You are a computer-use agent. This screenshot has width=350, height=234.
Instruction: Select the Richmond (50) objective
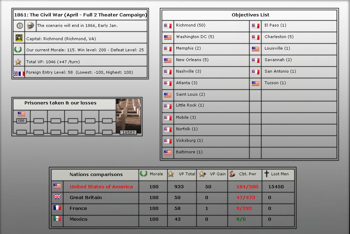pos(190,25)
